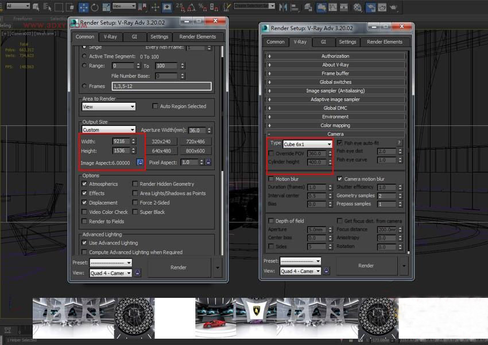Viewport: 488px width, 345px height.
Task: Open Render Elements tab in the left window
Action: click(x=197, y=37)
